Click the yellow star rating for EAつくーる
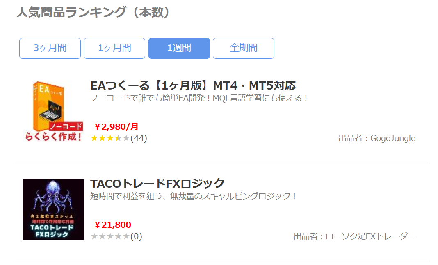 pos(110,138)
